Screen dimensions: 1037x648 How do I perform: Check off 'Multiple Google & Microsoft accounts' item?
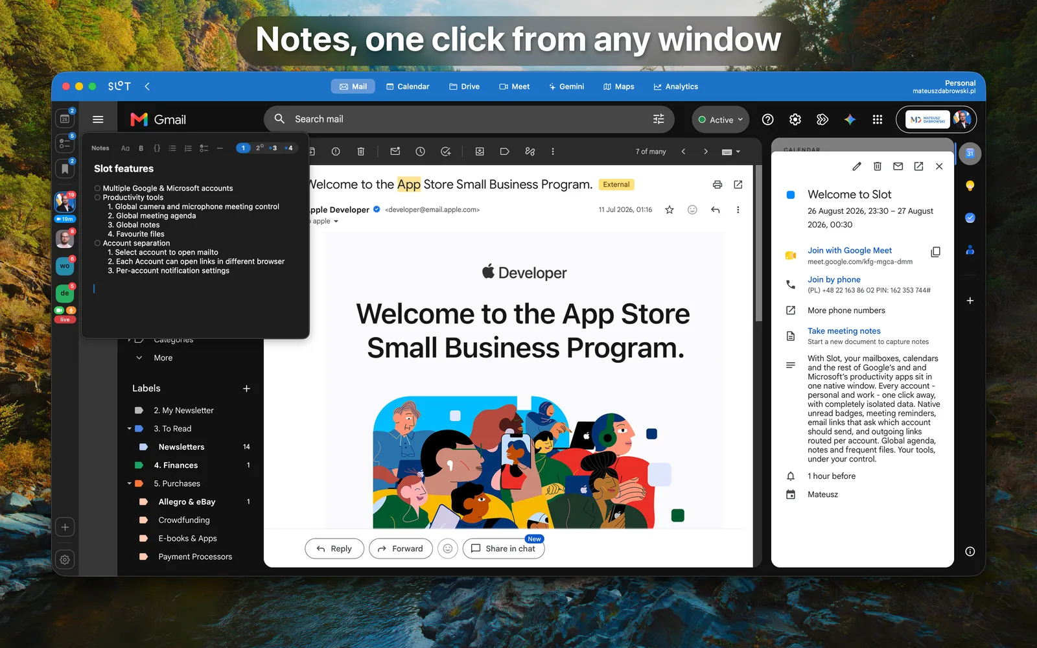point(97,189)
